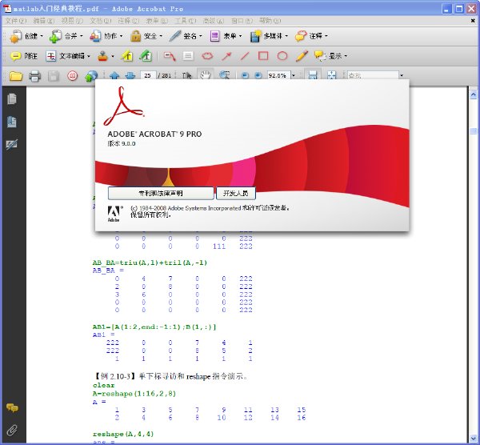Click the page number field showing 25
The image size is (480, 445).
tap(148, 75)
